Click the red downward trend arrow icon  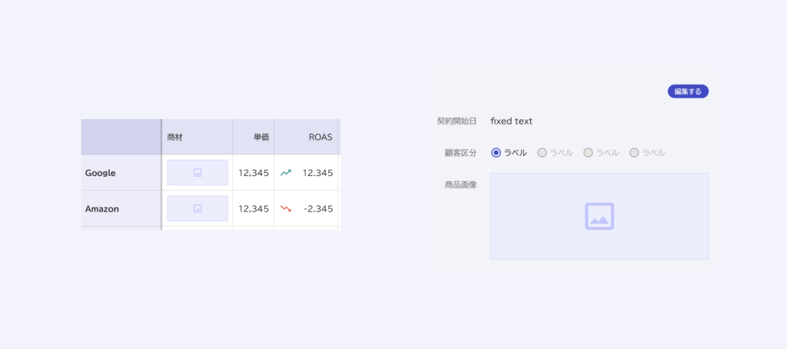286,208
